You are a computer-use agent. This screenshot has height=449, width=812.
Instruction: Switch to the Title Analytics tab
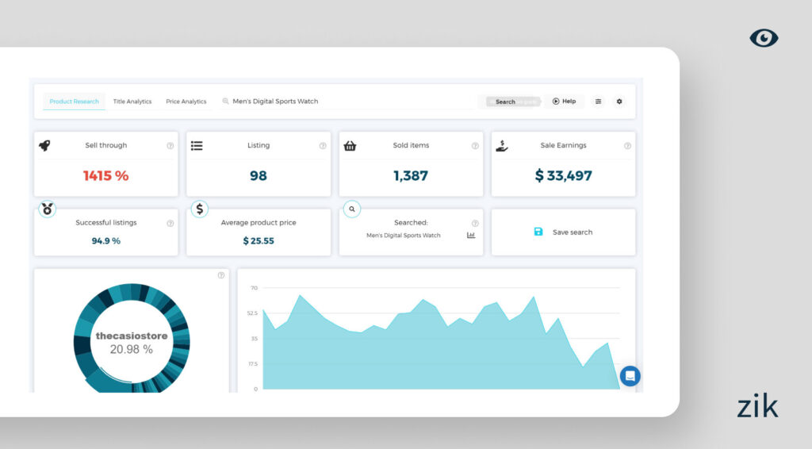[132, 102]
